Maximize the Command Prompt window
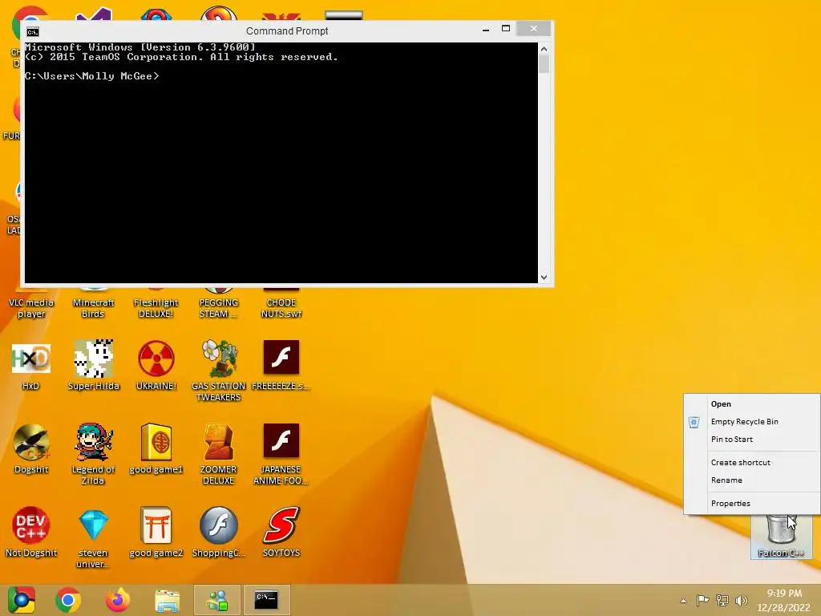 [x=506, y=29]
